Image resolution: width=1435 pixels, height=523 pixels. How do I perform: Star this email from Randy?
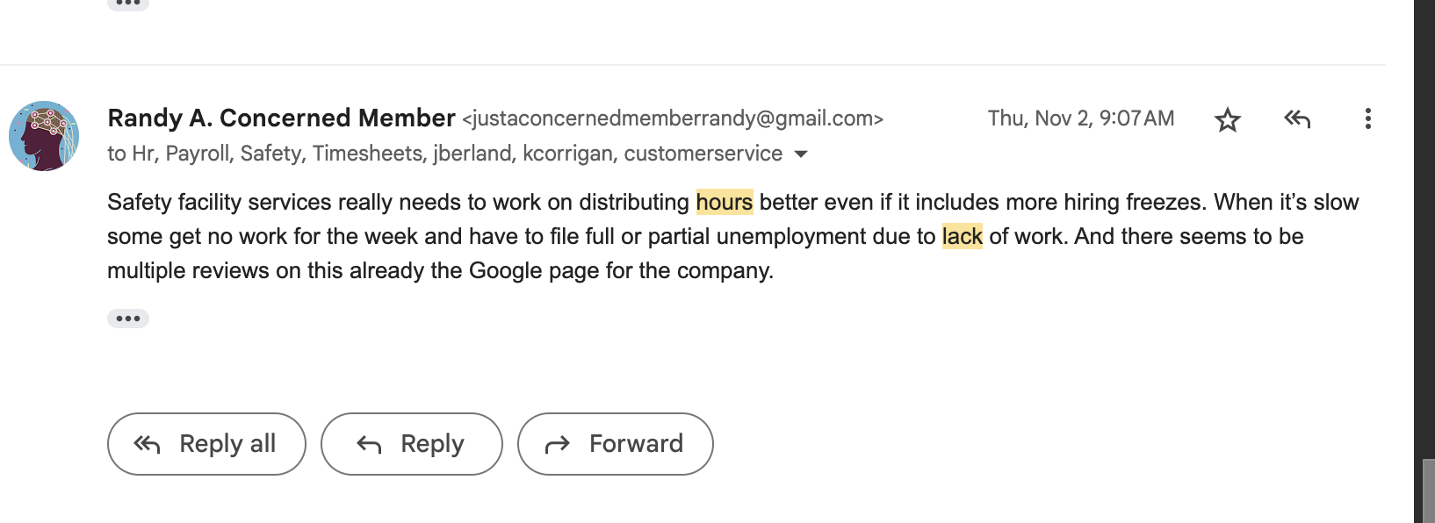coord(1227,119)
